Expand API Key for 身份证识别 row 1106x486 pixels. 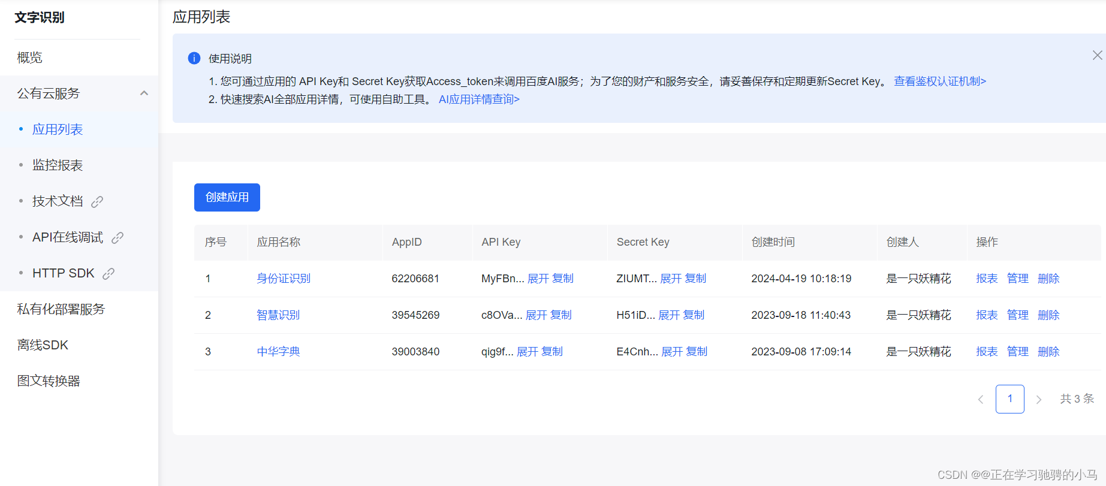coord(538,279)
